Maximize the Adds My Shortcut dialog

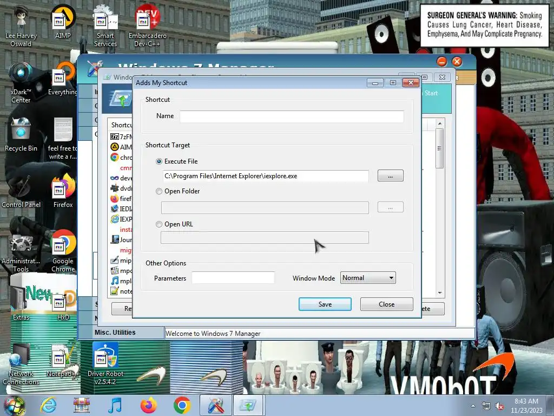pos(393,83)
